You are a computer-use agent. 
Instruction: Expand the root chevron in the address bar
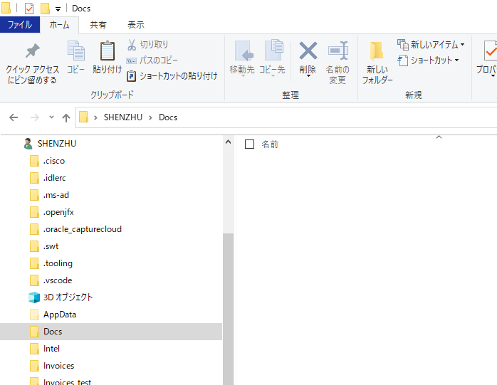(x=95, y=117)
